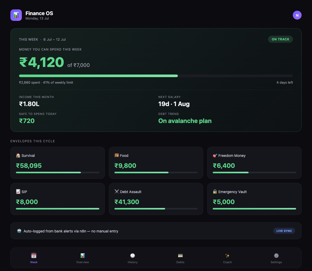Click the 'Monday, 13 Jul' date

coord(37,19)
